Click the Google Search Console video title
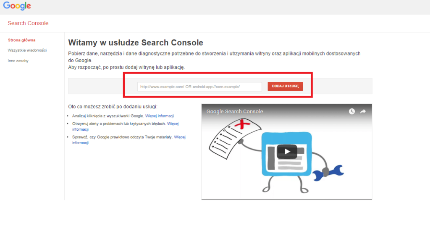 click(234, 112)
